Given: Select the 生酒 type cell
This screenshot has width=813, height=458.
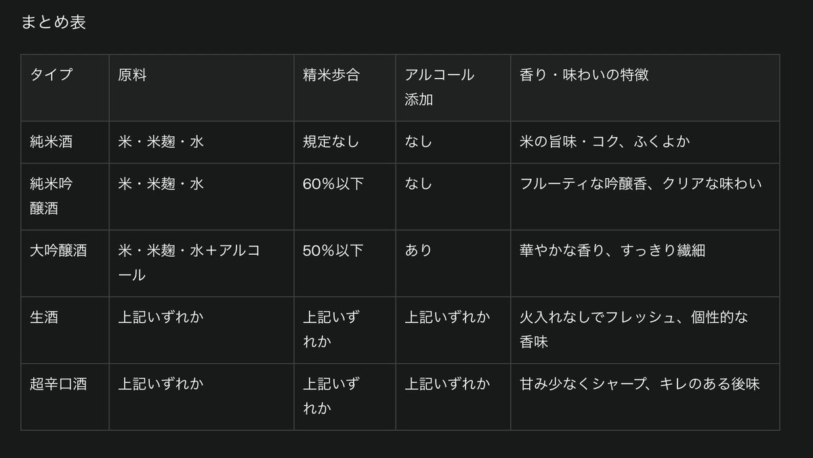Looking at the screenshot, I should pos(65,330).
